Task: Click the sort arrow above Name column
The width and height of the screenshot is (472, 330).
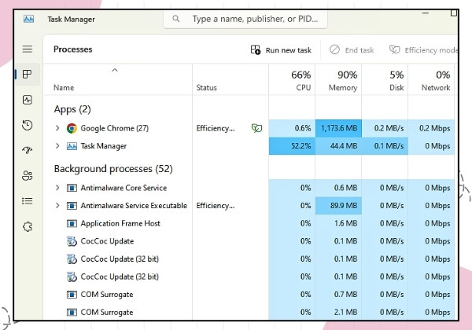Action: [x=115, y=71]
